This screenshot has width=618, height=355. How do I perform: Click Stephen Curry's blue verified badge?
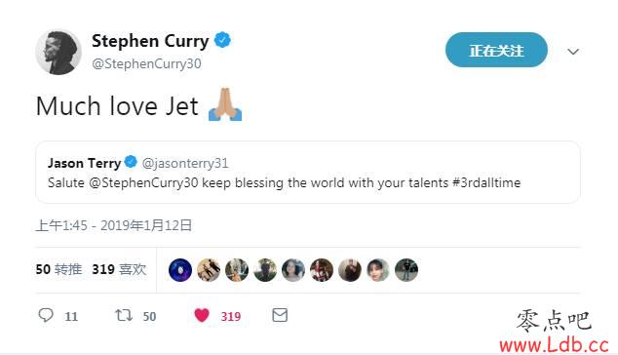tap(222, 40)
